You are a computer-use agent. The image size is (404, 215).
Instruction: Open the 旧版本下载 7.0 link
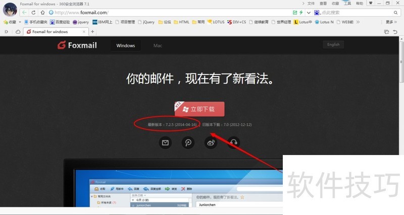click(x=227, y=124)
